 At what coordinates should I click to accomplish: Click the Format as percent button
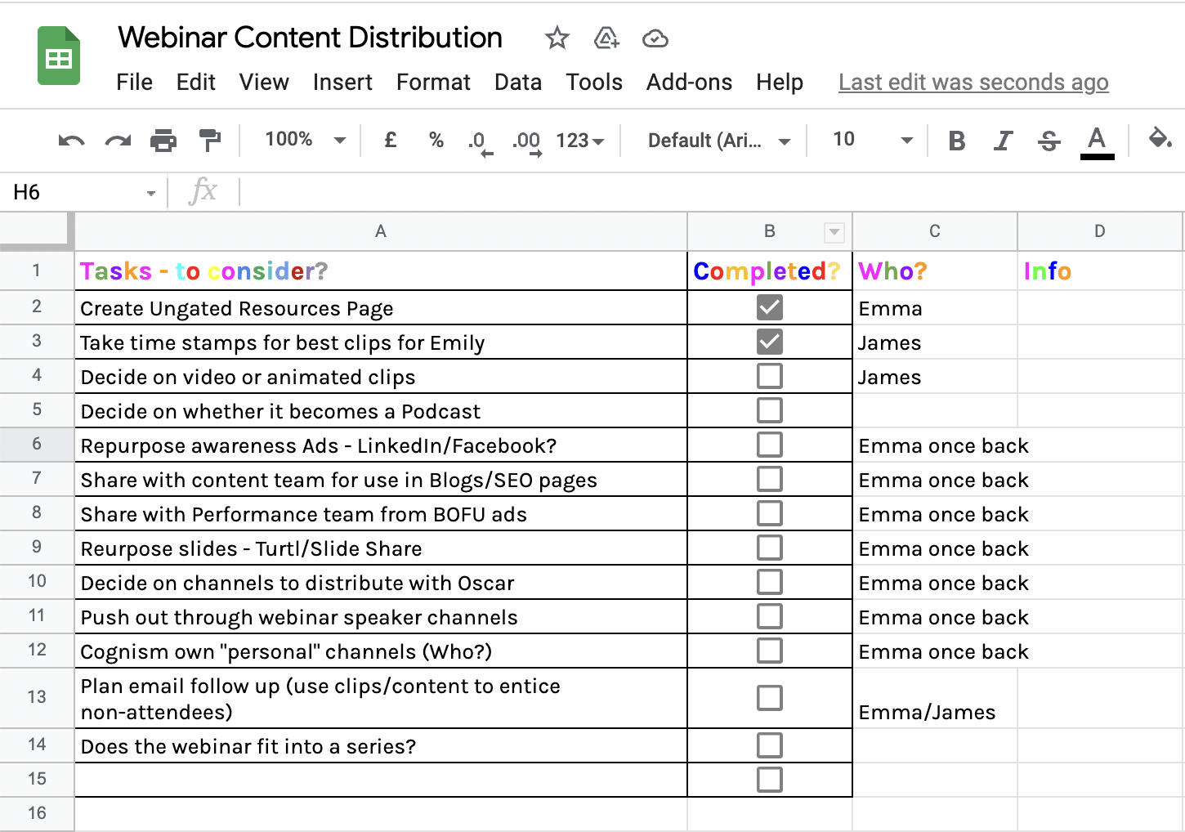[x=436, y=140]
